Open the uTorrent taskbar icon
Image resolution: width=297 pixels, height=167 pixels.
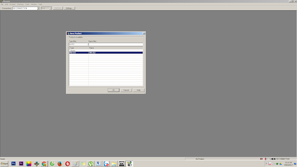pos(91,164)
